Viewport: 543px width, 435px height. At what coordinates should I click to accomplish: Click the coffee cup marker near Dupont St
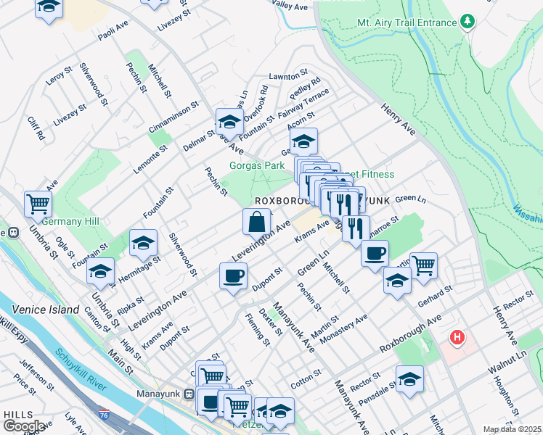pyautogui.click(x=234, y=277)
